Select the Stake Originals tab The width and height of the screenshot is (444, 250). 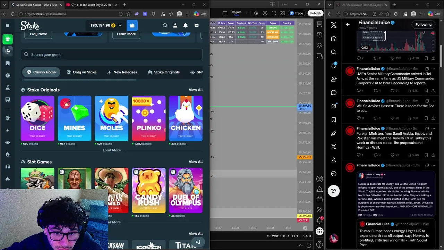(x=164, y=72)
